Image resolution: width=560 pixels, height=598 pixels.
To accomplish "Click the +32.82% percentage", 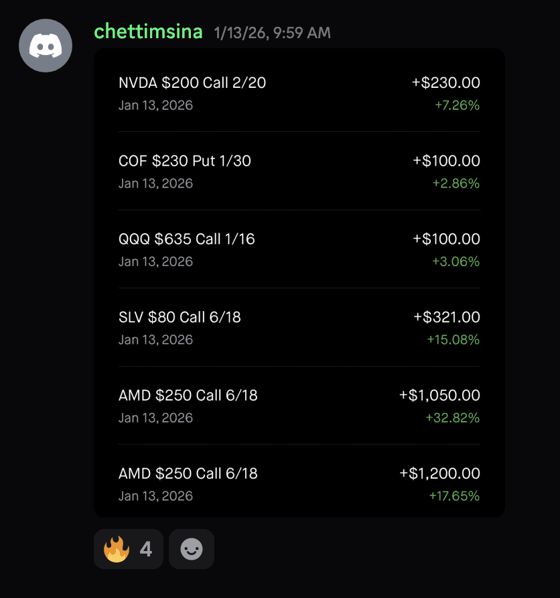I will pyautogui.click(x=453, y=418).
